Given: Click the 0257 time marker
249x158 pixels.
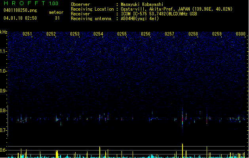Looking at the screenshot, I should tap(169, 34).
